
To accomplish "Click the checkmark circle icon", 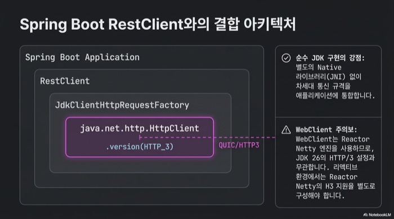I will (x=286, y=58).
